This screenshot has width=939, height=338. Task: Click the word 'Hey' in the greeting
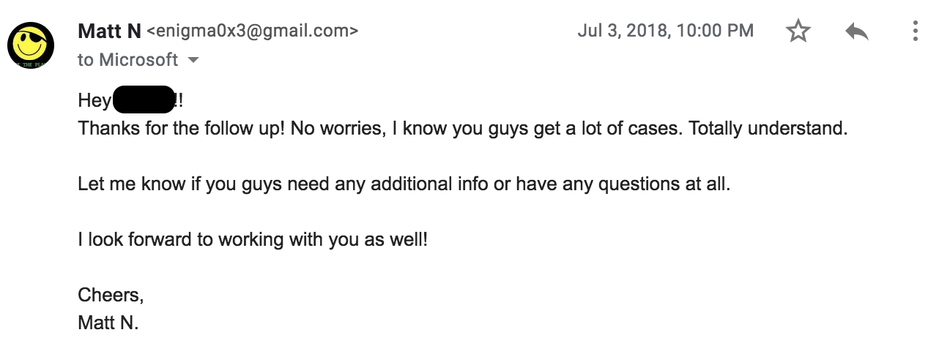tap(94, 101)
